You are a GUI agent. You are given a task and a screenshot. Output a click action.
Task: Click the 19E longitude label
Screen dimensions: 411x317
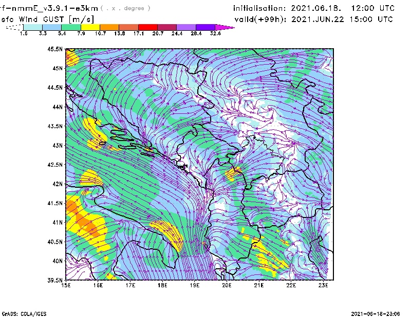click(195, 285)
